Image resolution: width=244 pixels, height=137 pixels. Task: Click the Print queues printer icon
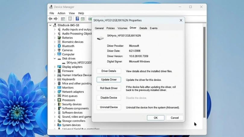point(59,96)
